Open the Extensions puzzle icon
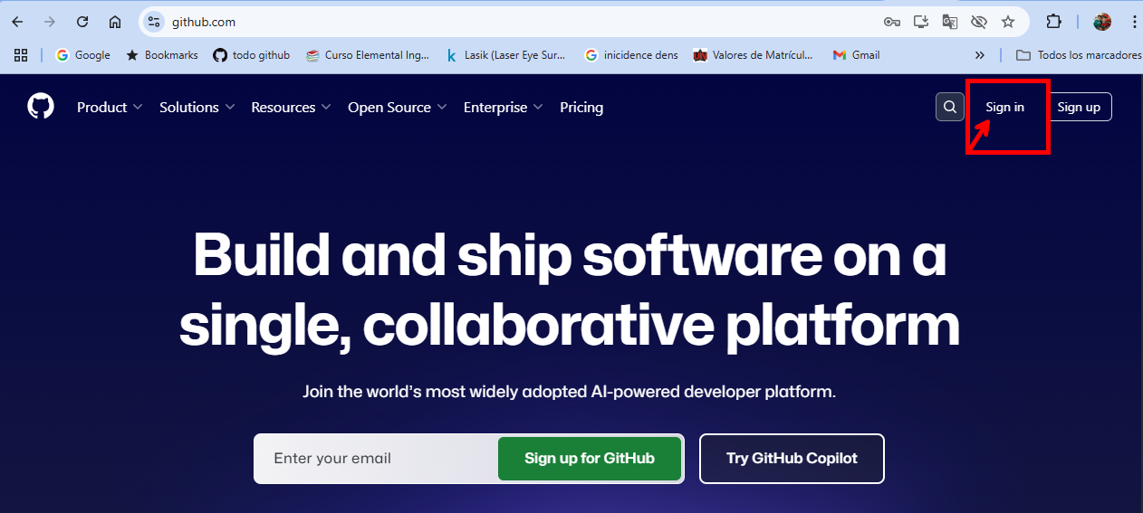This screenshot has width=1143, height=513. pyautogui.click(x=1053, y=22)
